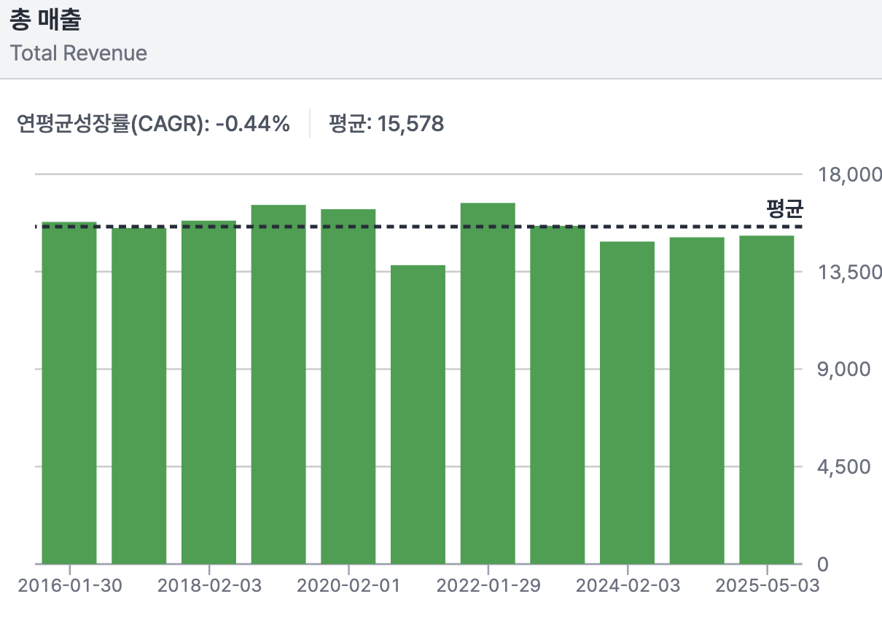
Task: Click the 평균 label beside dashed line
Action: (784, 209)
